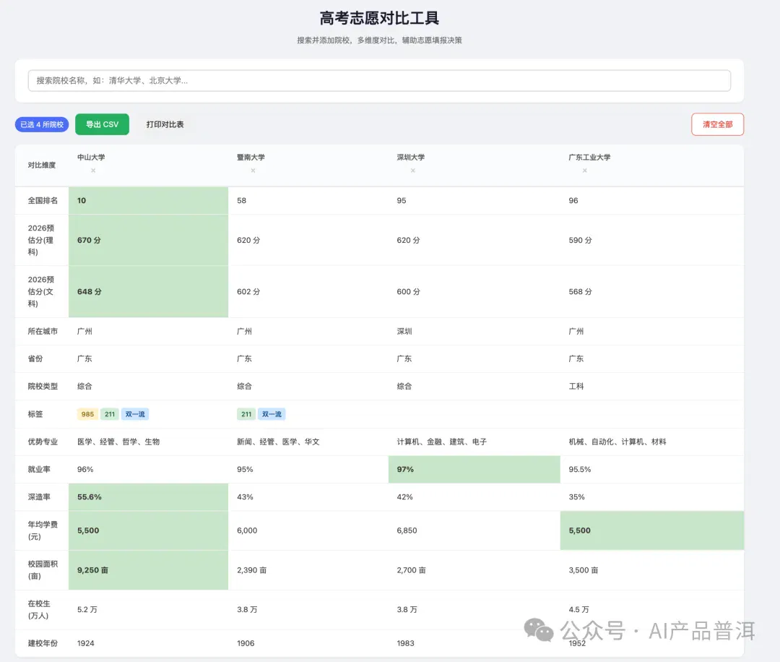
Task: Remove 深圳大学 with its × icon
Action: 412,171
